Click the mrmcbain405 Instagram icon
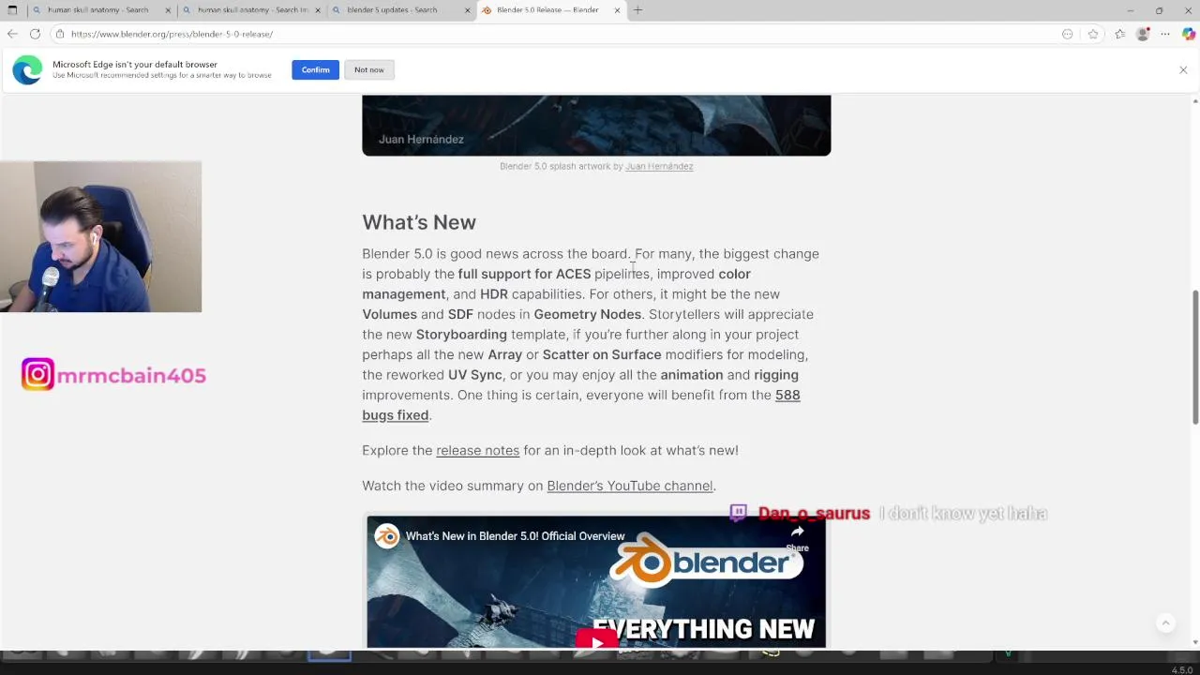The height and width of the screenshot is (675, 1200). (37, 375)
